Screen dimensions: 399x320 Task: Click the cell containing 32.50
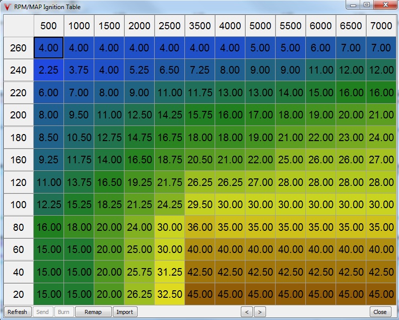tap(169, 294)
